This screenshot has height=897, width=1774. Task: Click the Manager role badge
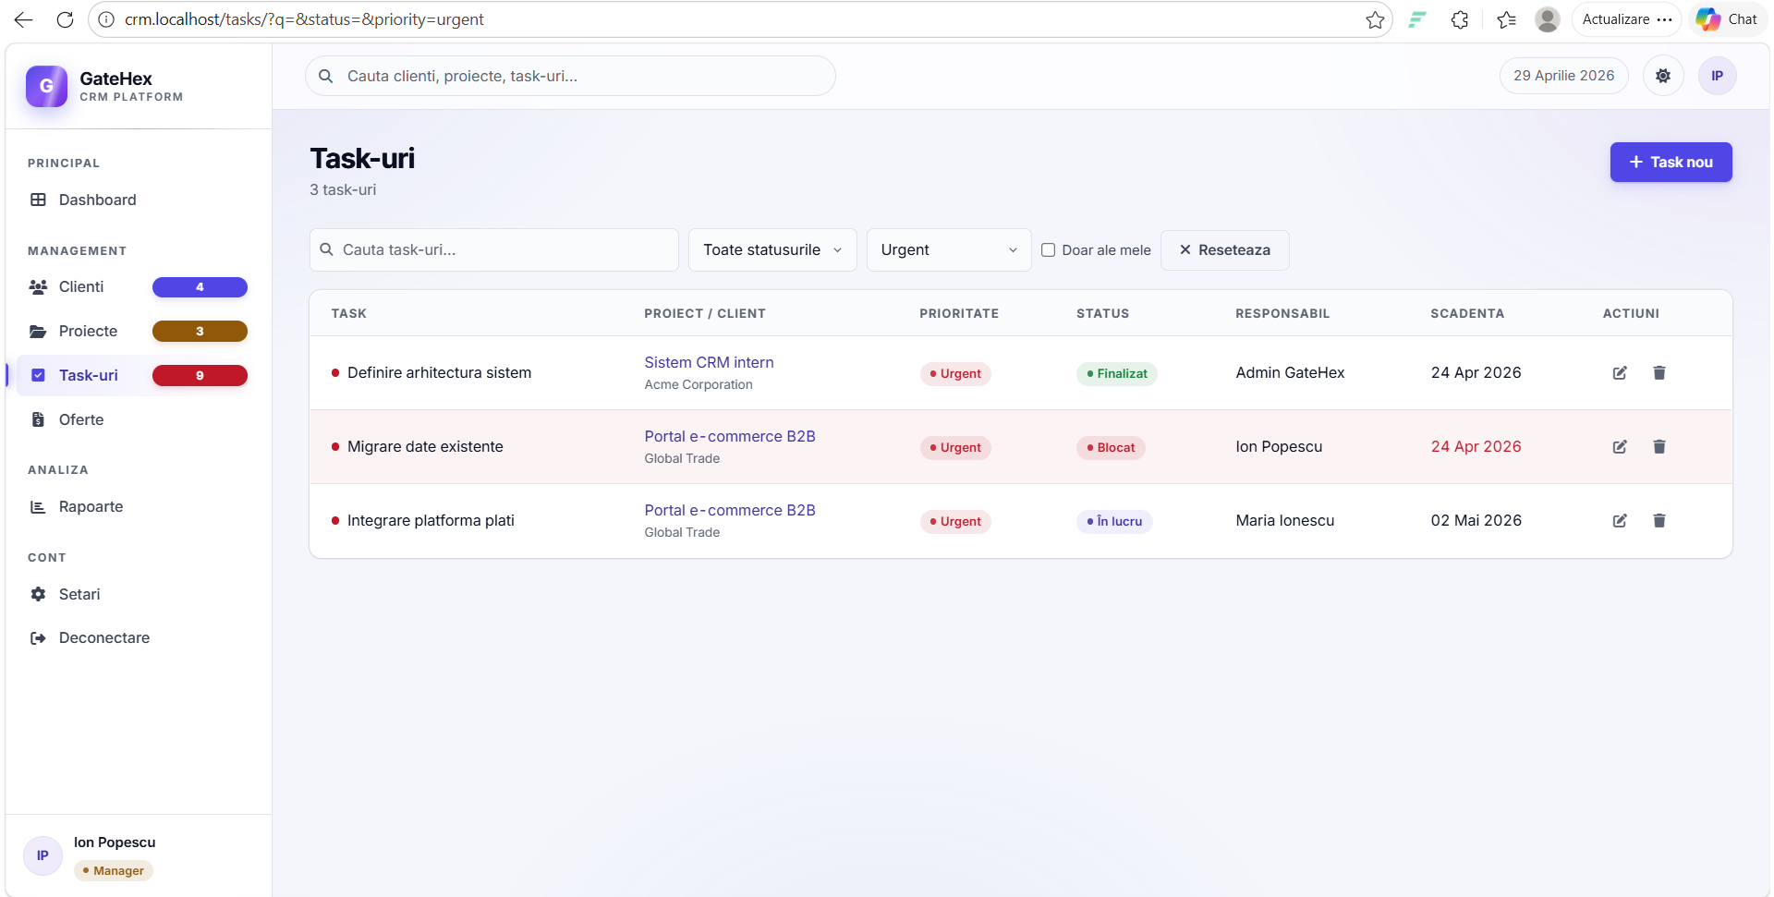pyautogui.click(x=114, y=871)
